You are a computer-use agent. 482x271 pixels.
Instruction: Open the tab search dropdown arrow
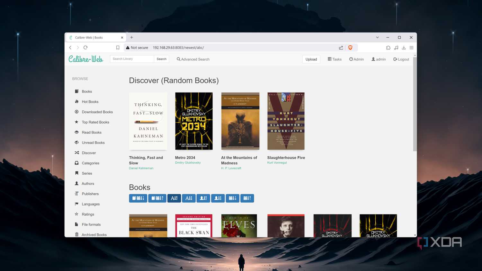377,38
